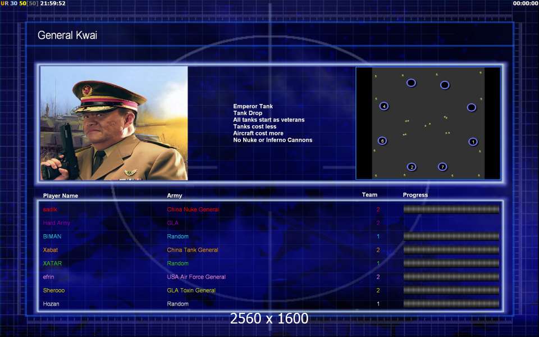This screenshot has height=337, width=539.
Task: Click the team number in Sherooo's row
Action: 378,290
